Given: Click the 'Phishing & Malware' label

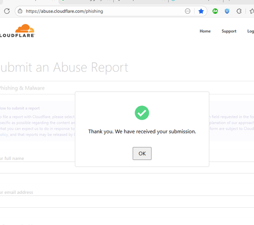Looking at the screenshot, I should tap(22, 88).
